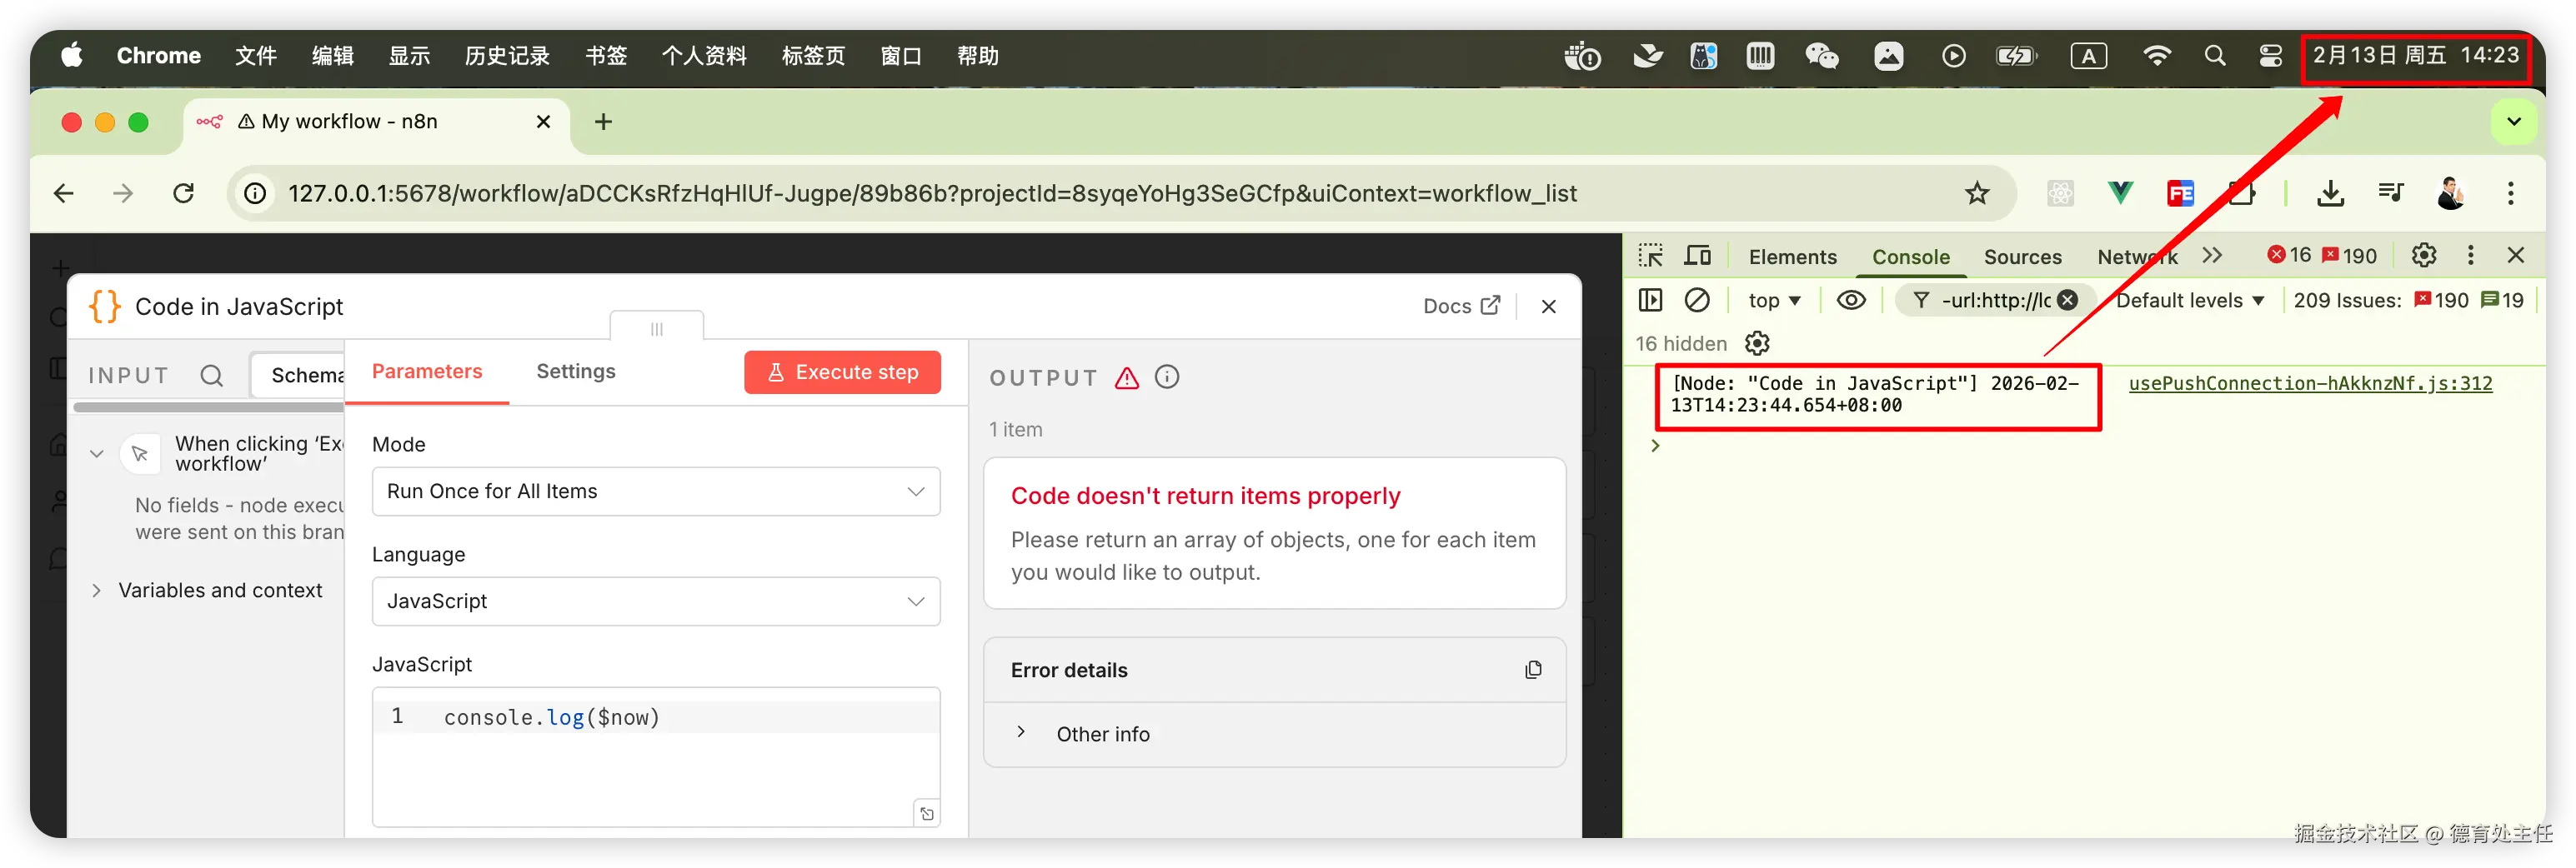Open the Docs link

(1461, 307)
